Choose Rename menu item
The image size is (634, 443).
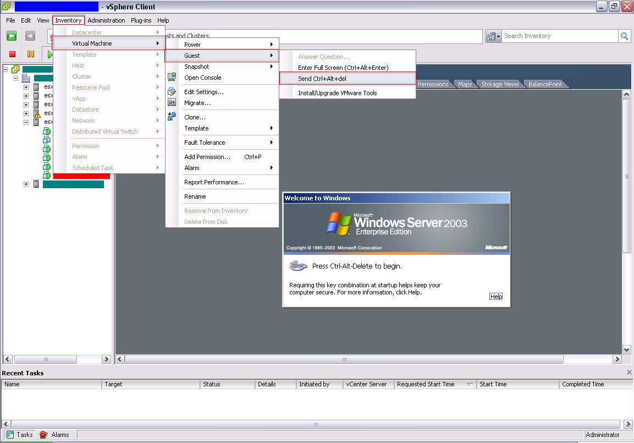coord(222,196)
